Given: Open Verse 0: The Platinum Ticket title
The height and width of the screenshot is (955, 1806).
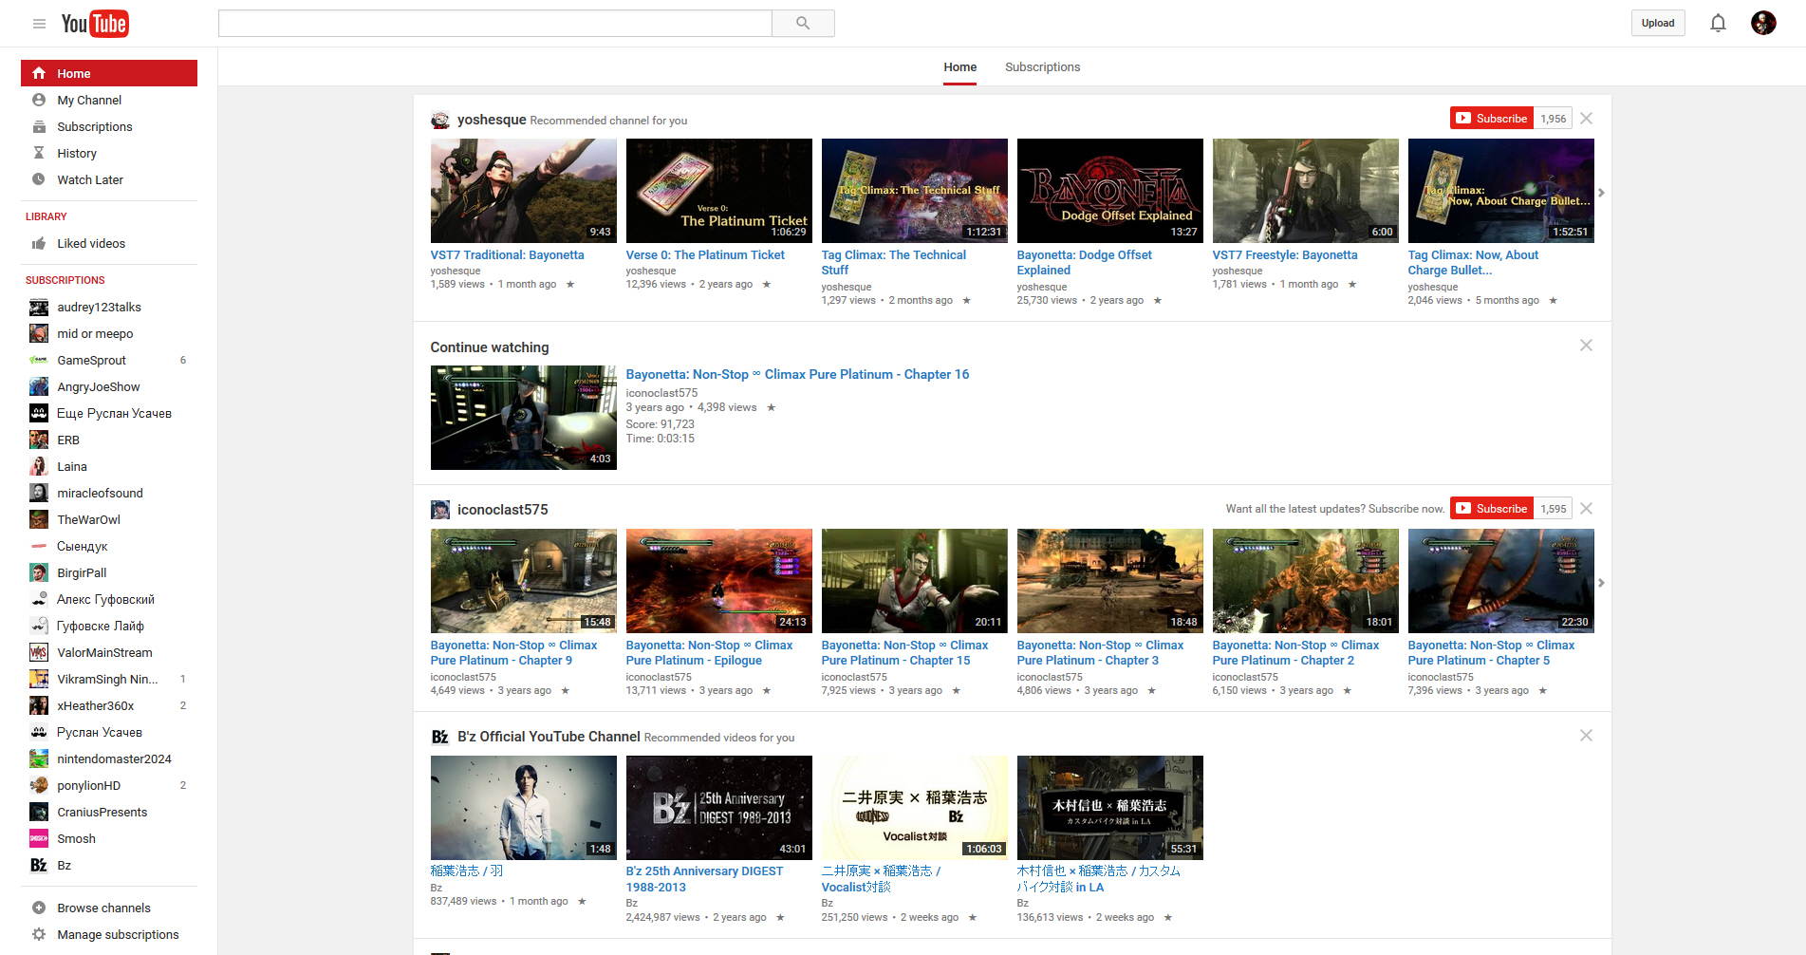Looking at the screenshot, I should coord(705,254).
